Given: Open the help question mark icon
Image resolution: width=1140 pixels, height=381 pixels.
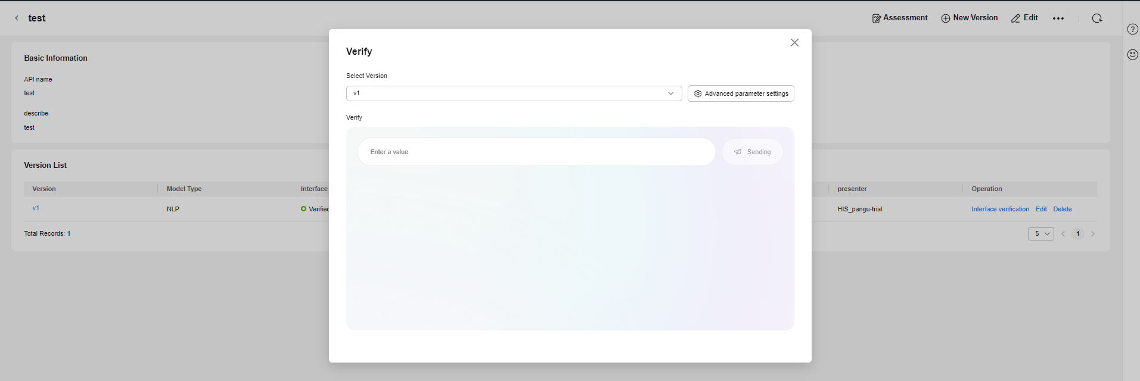Looking at the screenshot, I should tap(1132, 30).
